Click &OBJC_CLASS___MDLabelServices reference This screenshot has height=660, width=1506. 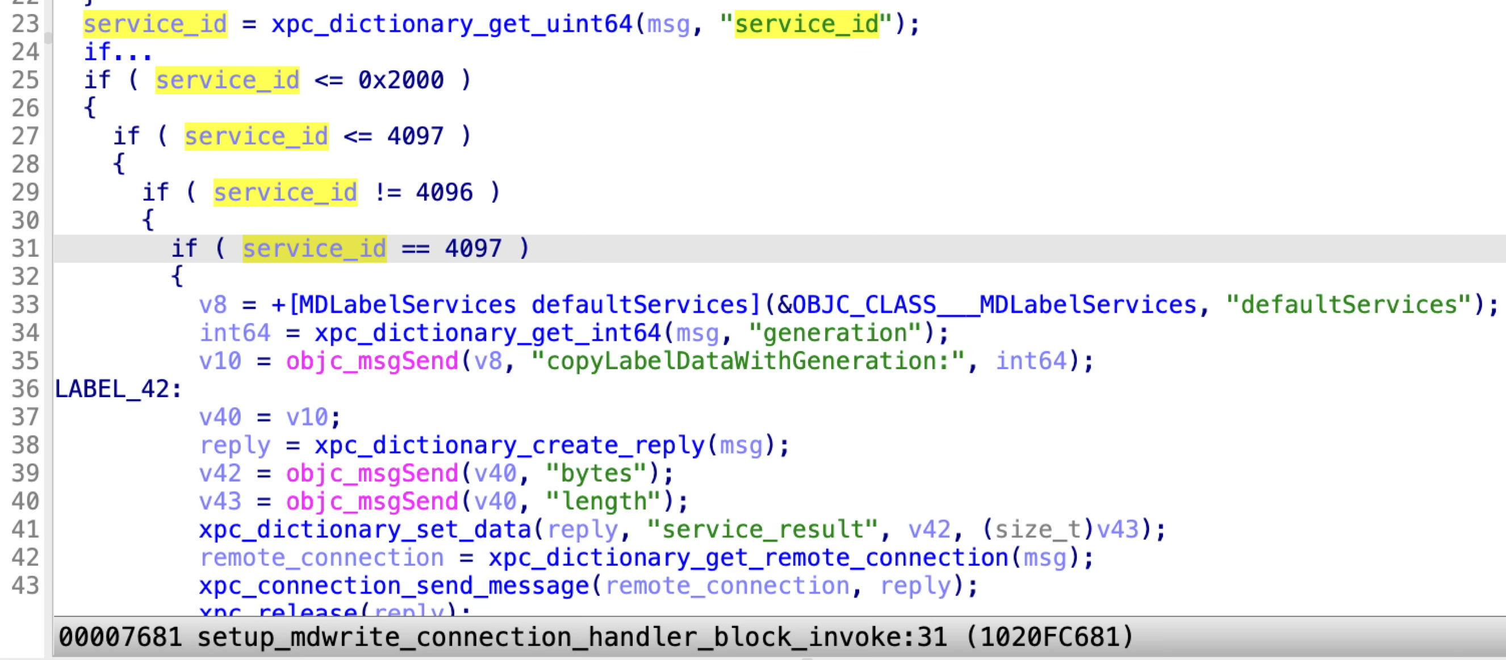coord(988,304)
